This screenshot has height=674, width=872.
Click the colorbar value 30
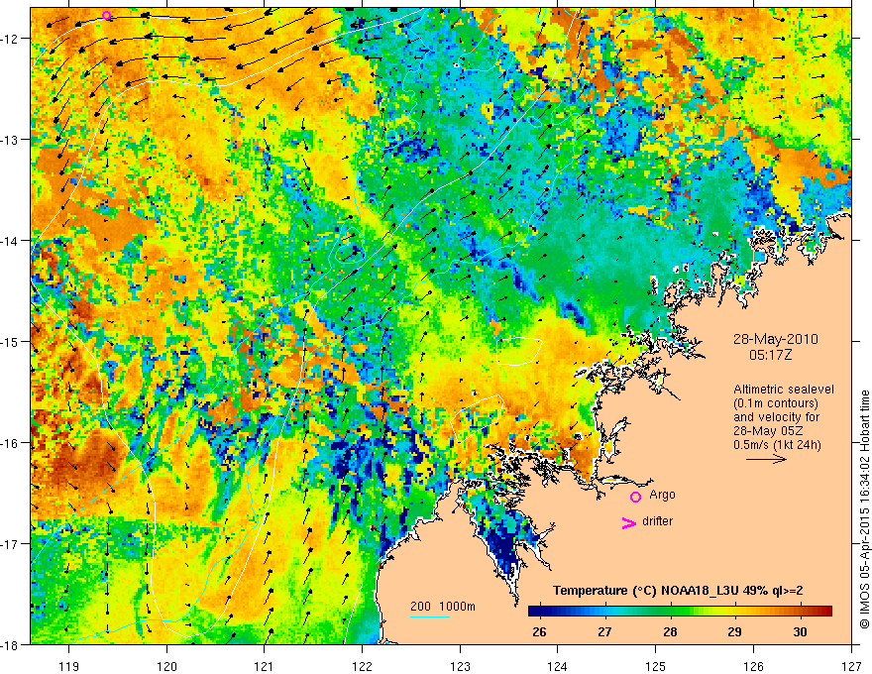(x=800, y=632)
